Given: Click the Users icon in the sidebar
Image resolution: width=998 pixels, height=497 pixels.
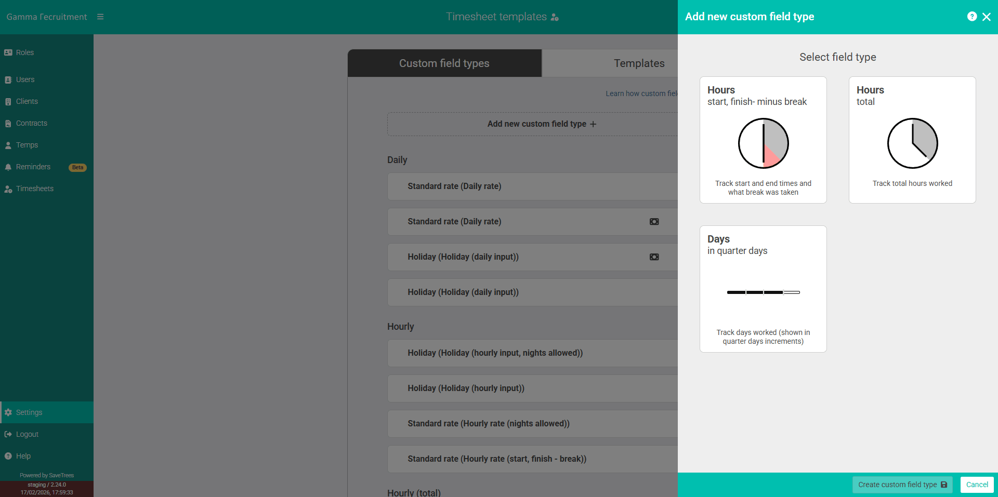Looking at the screenshot, I should [x=7, y=79].
